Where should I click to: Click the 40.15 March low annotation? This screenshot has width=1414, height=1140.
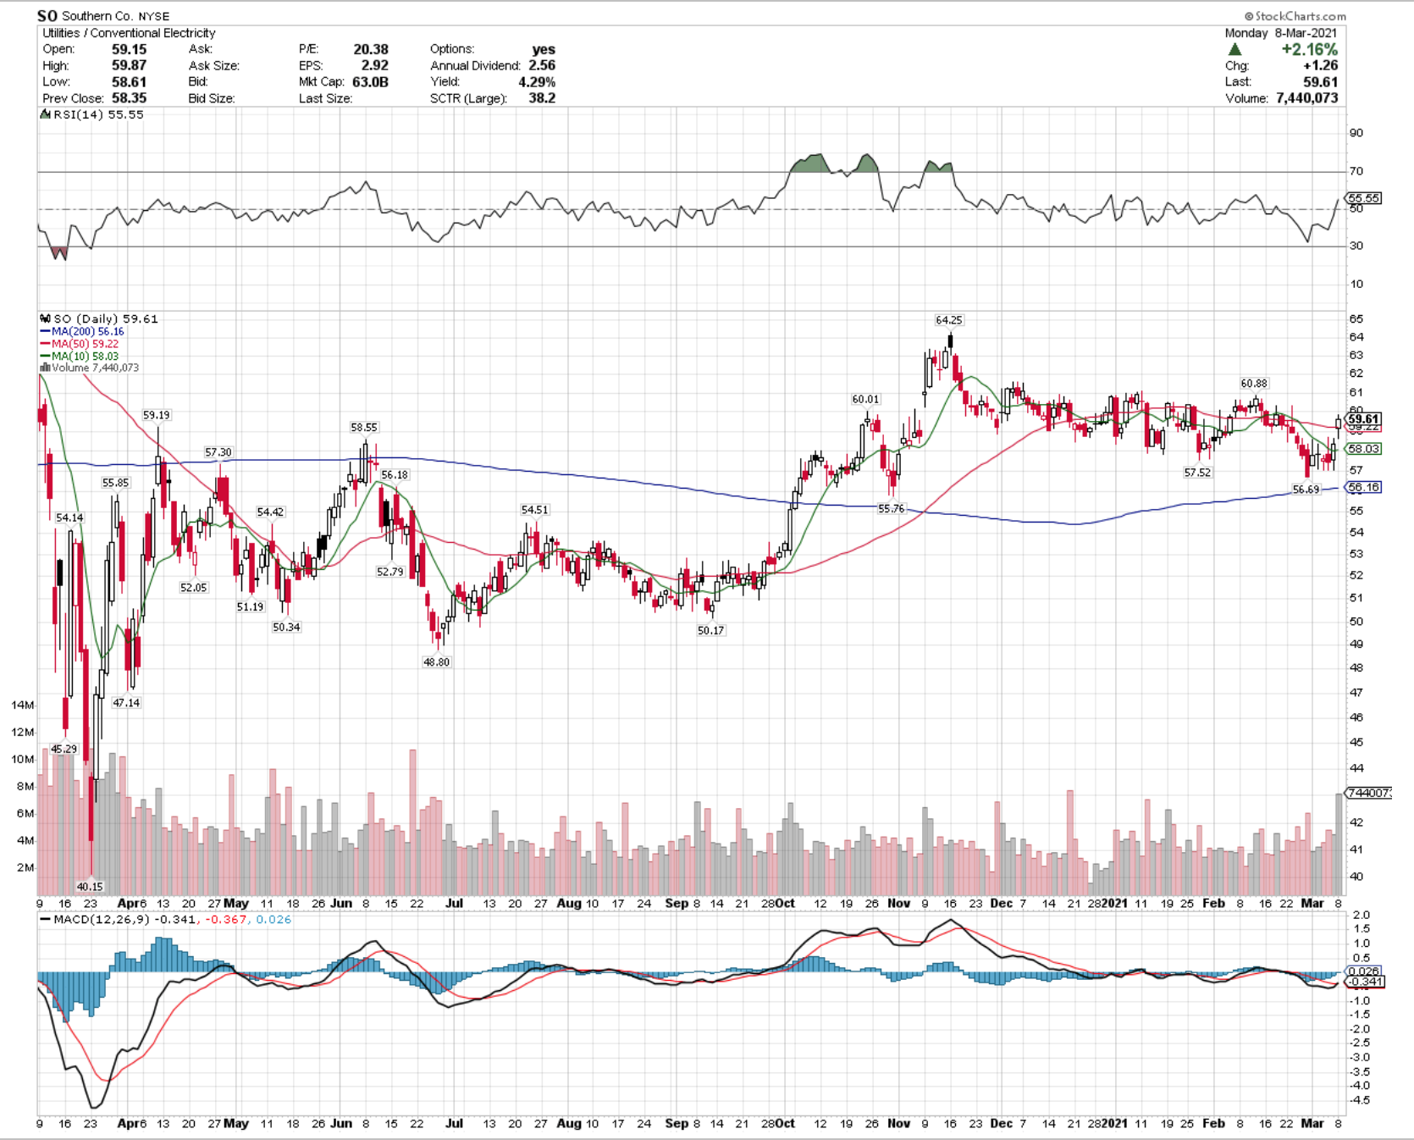[x=90, y=887]
